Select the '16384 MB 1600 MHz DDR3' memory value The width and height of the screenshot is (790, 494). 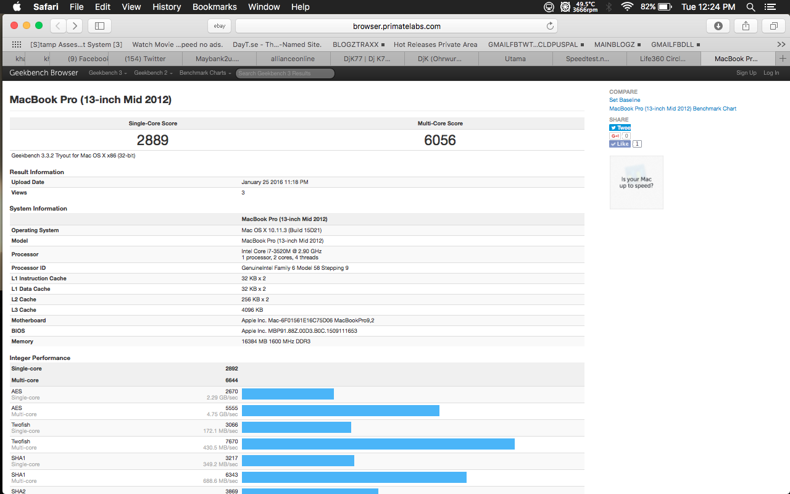coord(276,341)
